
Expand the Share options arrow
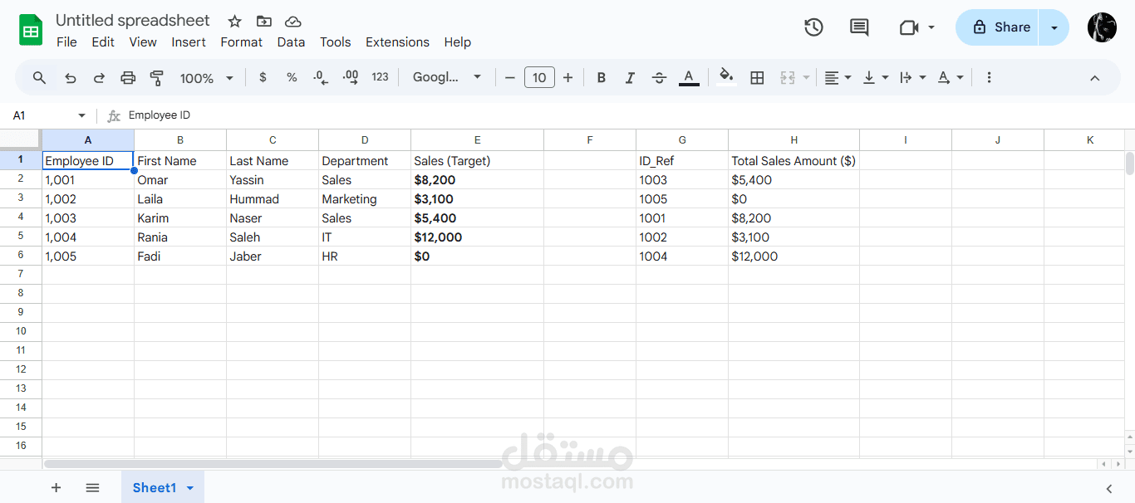(1054, 27)
